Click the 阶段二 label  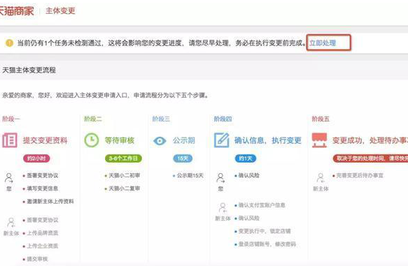coord(93,119)
